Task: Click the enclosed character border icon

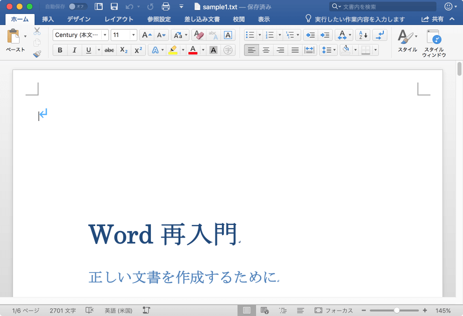Action: click(228, 35)
